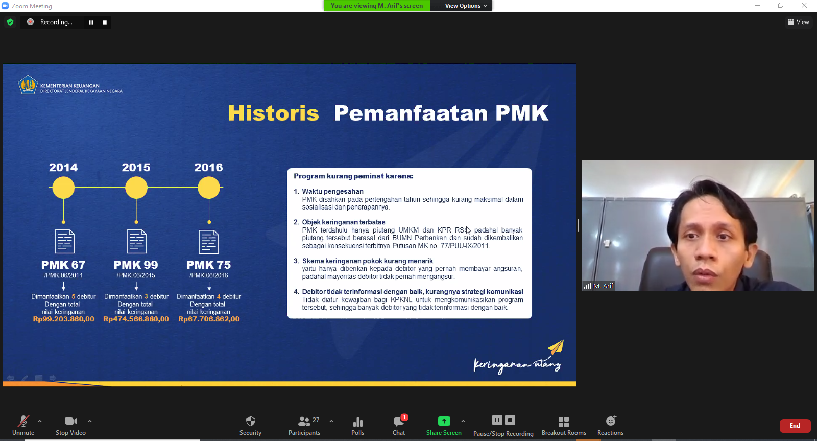This screenshot has width=817, height=441.
Task: Unmute the microphone
Action: coord(23,425)
